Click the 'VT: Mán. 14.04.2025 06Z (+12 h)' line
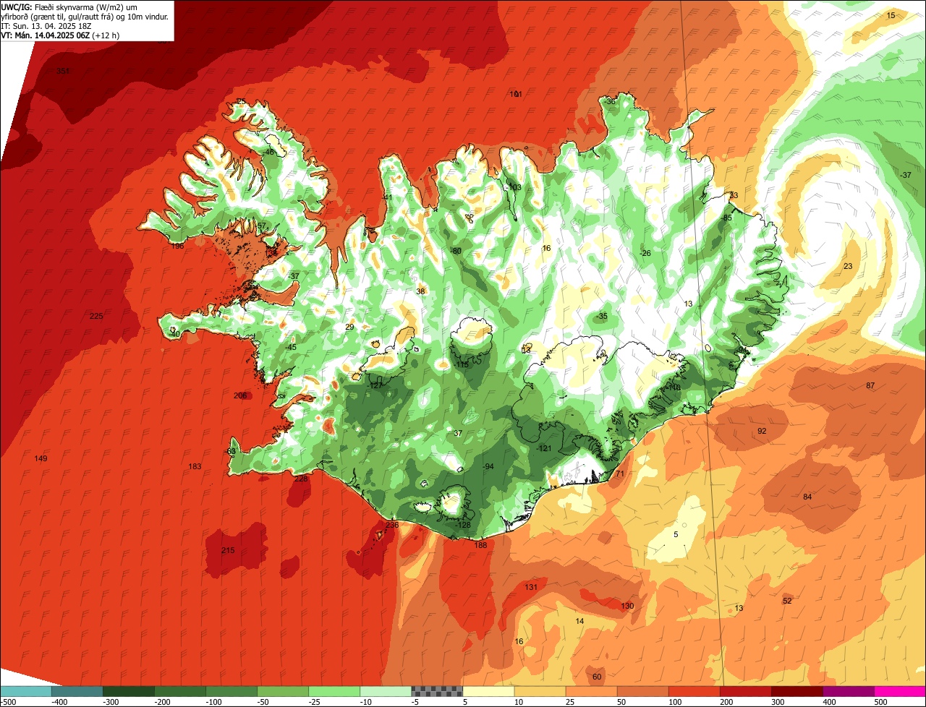 (60, 35)
